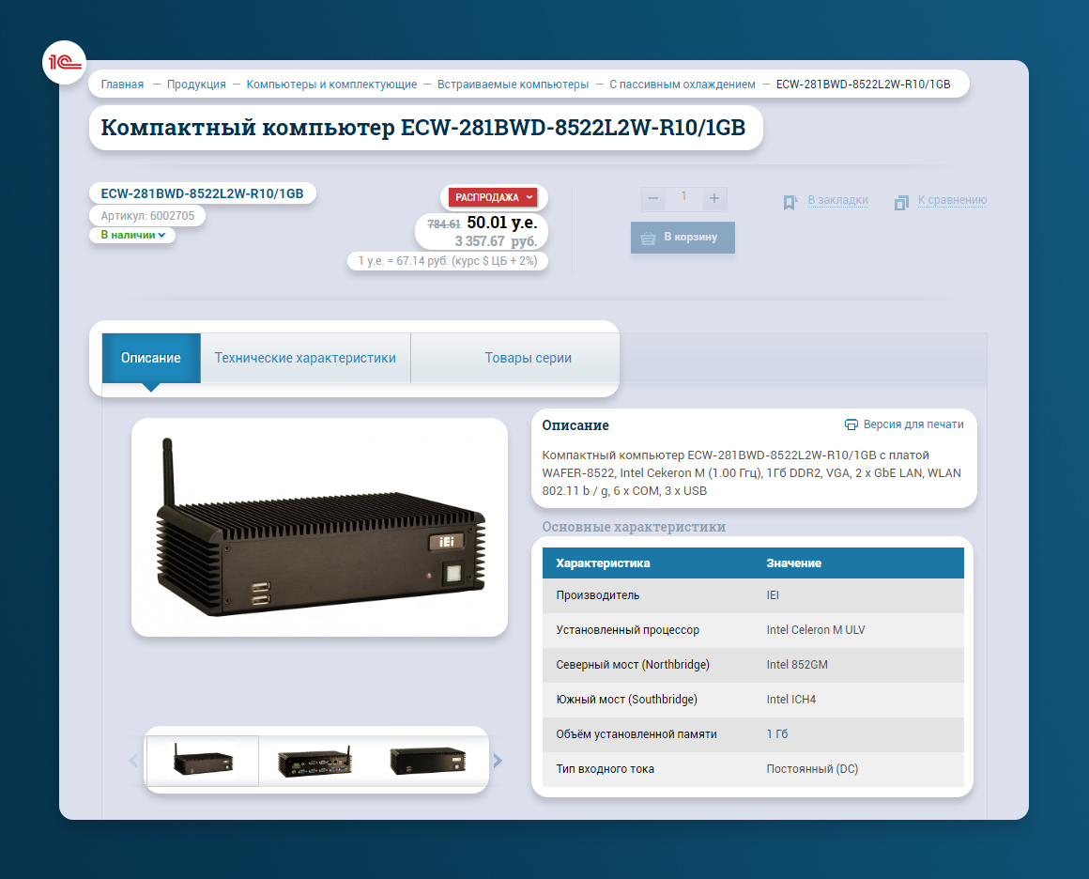Click the Тип входного тока label
This screenshot has width=1089, height=879.
(605, 769)
